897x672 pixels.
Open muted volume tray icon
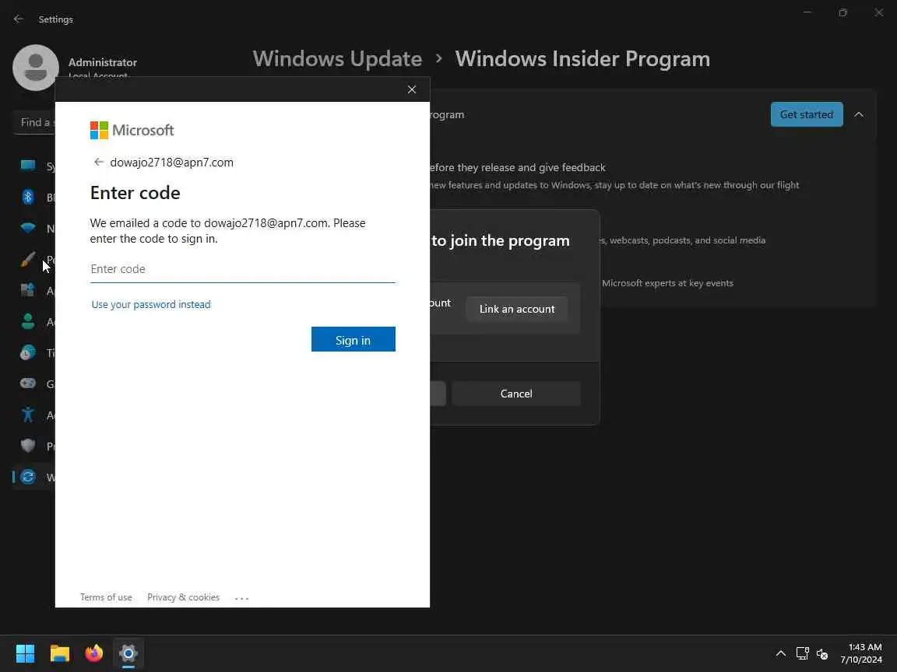point(822,653)
